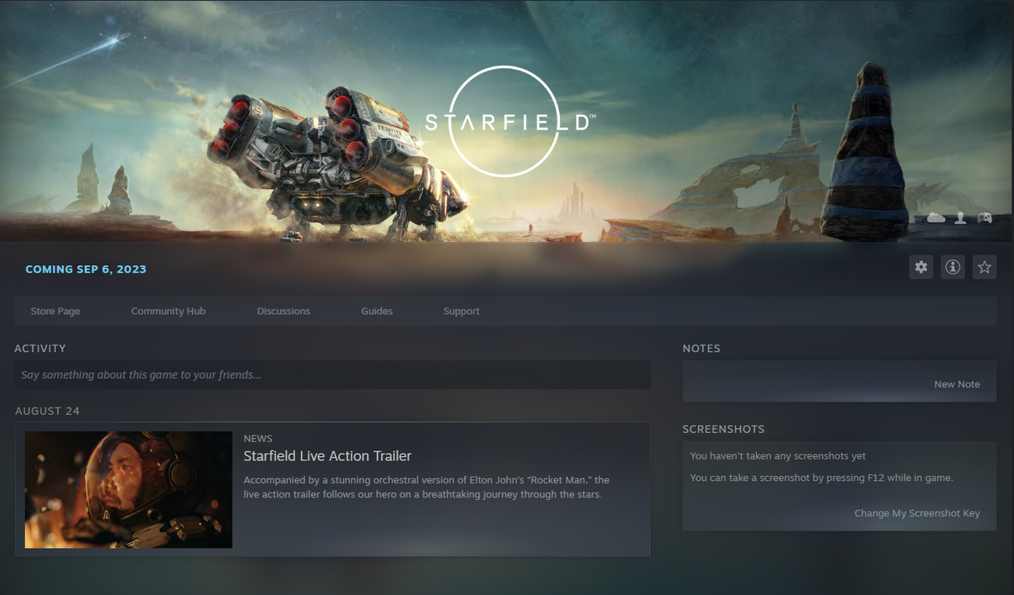This screenshot has height=595, width=1014.
Task: Open the Live Action Trailer thumbnail
Action: point(128,489)
